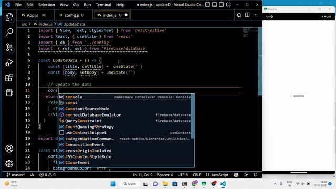Viewport: 336px width, 189px height.
Task: Choose the CompositionEvent suggestion
Action: (x=125, y=145)
